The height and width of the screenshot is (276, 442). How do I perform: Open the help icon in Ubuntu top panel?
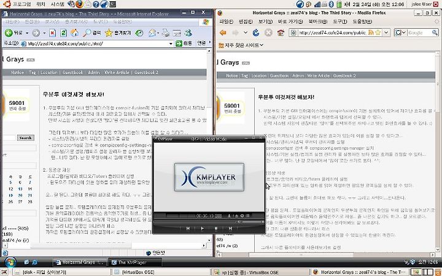(96, 4)
